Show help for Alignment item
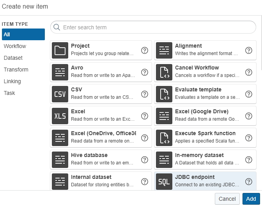262x207 pixels. click(x=249, y=50)
